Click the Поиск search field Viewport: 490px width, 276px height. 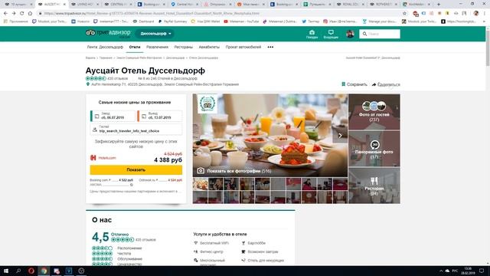coord(380,34)
